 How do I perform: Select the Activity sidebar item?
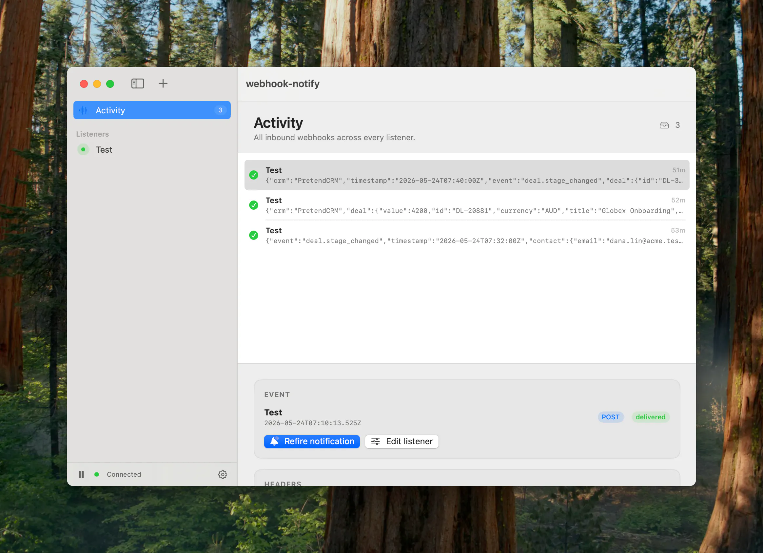click(x=152, y=110)
